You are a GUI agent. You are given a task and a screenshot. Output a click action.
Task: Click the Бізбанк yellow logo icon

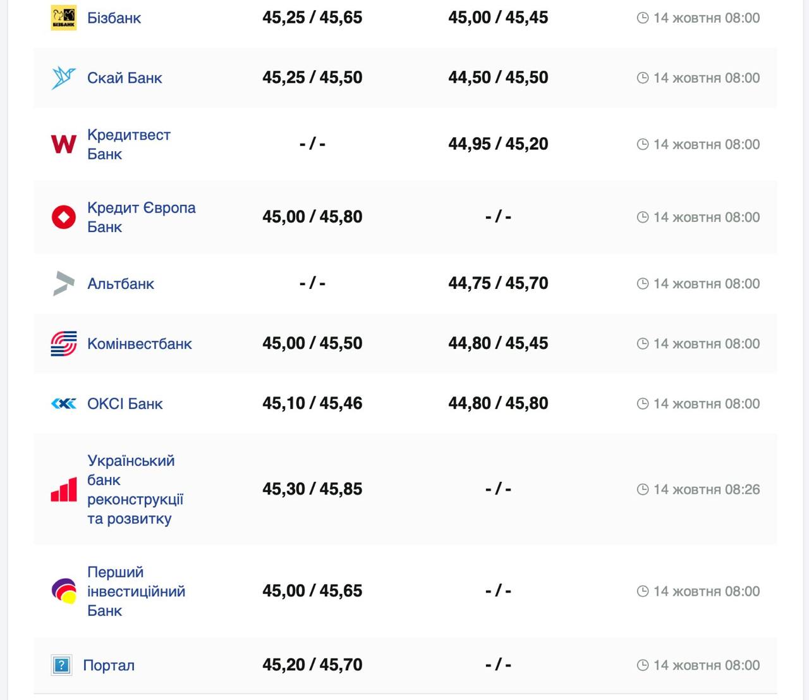pos(63,18)
